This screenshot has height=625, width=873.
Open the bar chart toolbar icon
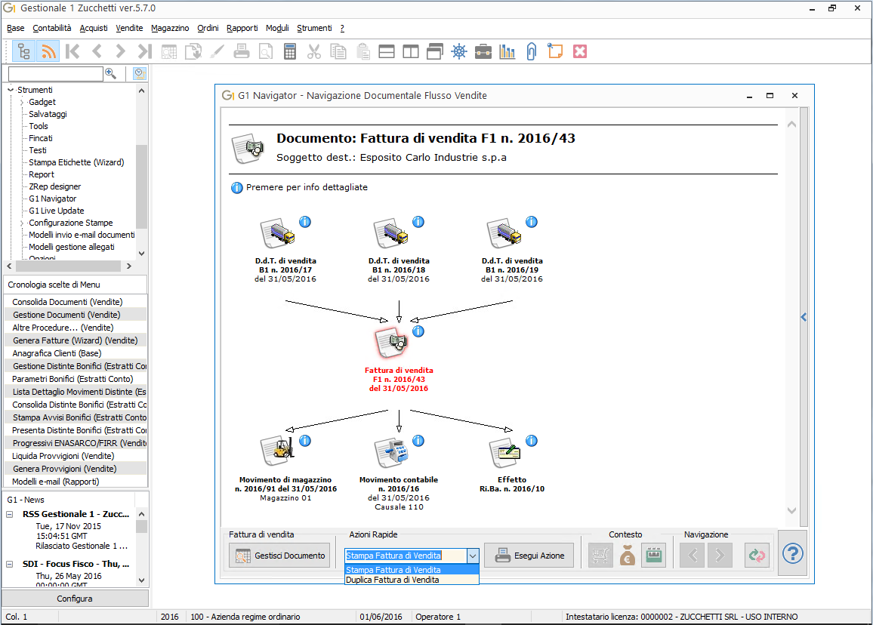507,52
